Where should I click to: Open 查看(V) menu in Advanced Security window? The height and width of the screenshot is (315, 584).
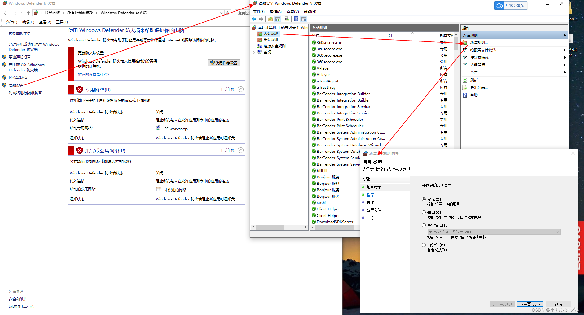tap(292, 12)
